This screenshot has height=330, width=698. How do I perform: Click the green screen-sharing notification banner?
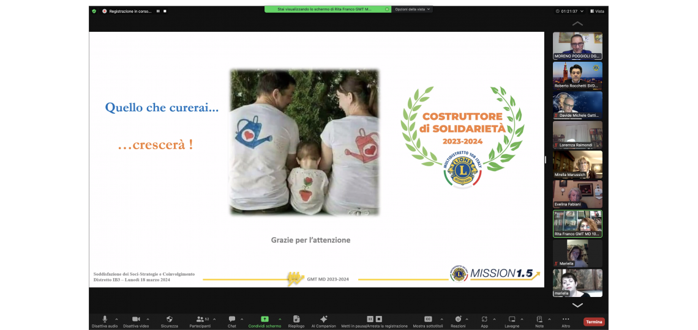point(328,9)
